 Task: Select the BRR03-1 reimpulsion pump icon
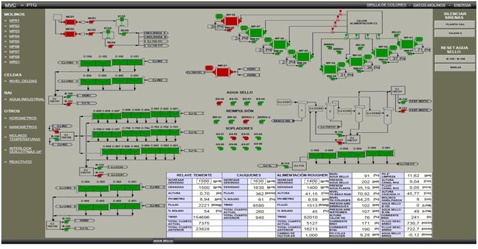click(246, 122)
